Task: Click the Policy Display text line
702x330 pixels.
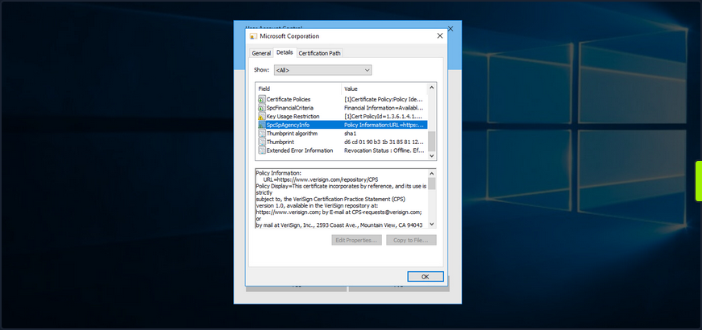Action: coord(341,186)
